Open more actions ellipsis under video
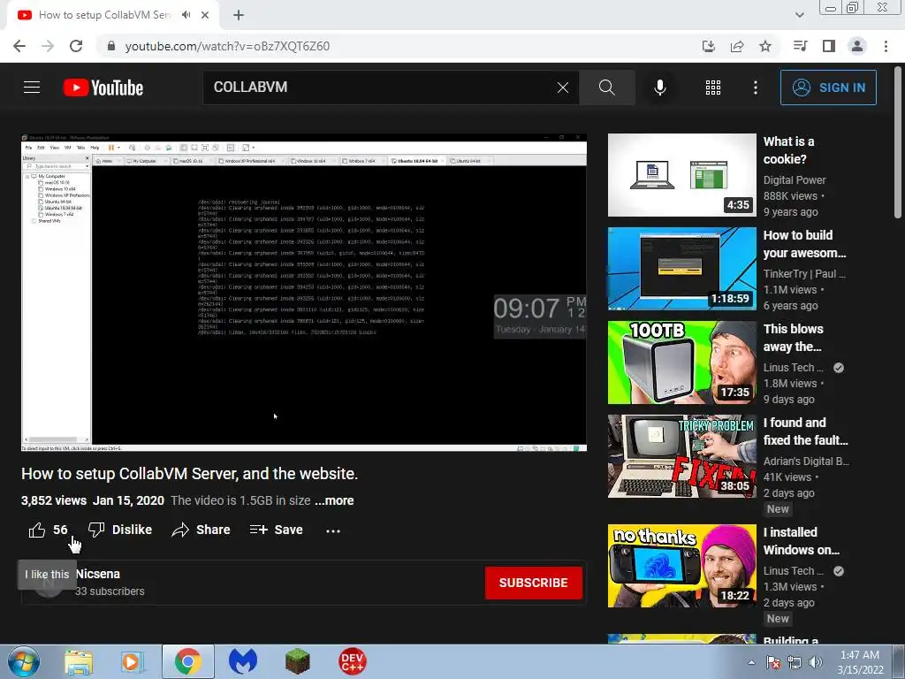The image size is (905, 679). tap(333, 530)
